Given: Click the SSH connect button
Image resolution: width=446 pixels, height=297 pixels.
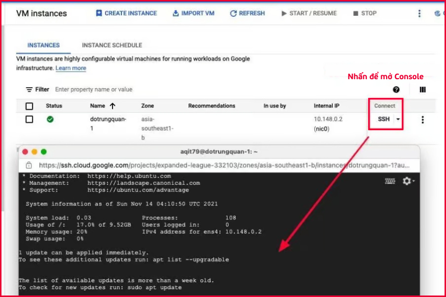Looking at the screenshot, I should click(384, 119).
